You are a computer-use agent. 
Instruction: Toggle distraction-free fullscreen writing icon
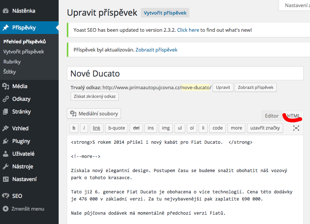point(296,128)
